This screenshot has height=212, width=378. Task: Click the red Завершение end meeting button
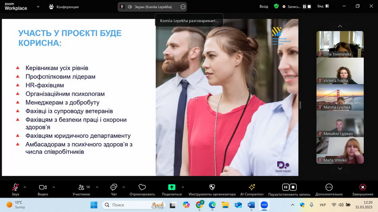click(362, 187)
